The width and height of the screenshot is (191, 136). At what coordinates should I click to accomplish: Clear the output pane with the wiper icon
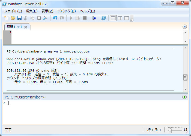(x=46, y=18)
